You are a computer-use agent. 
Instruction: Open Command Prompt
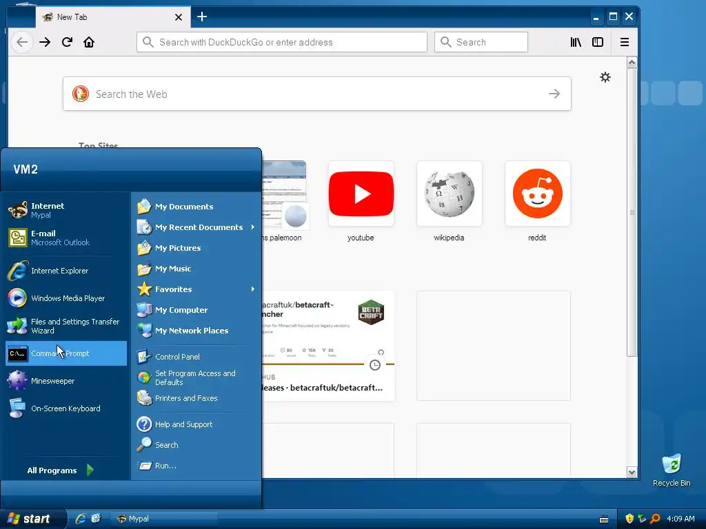65,353
